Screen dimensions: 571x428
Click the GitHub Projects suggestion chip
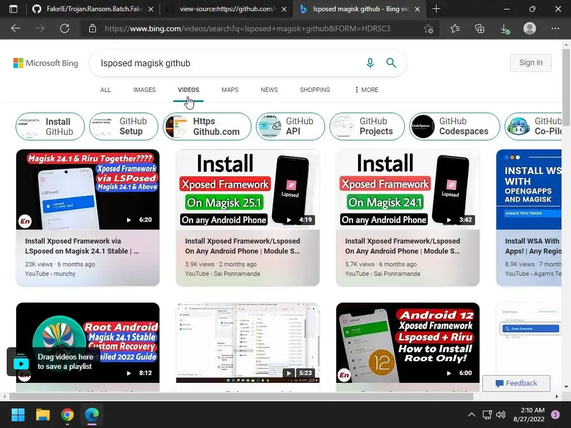(x=367, y=127)
